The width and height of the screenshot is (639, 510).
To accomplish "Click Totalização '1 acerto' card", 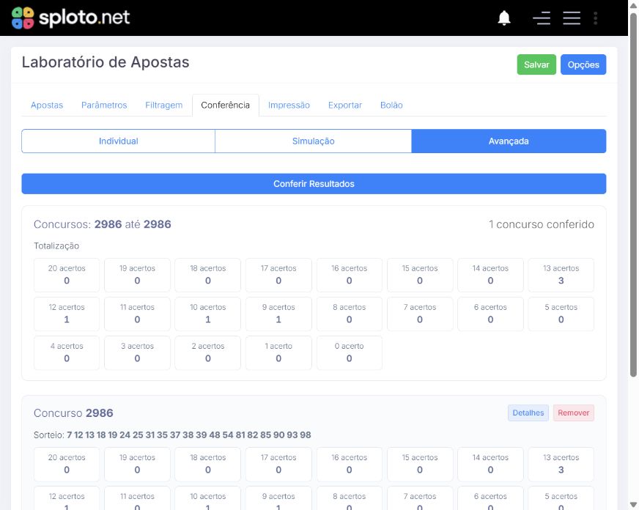I will [278, 352].
